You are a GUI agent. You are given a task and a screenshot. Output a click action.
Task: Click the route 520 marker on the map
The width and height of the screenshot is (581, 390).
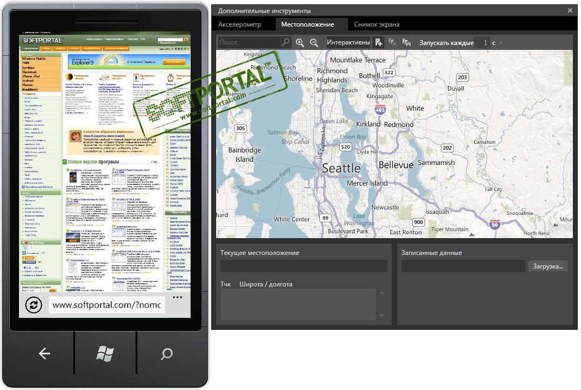pyautogui.click(x=345, y=147)
